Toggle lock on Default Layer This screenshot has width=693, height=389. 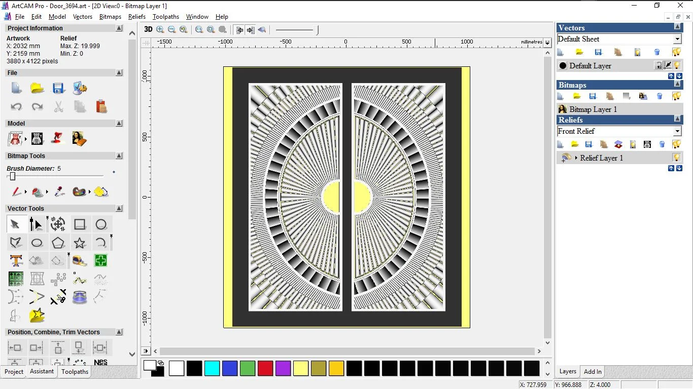(658, 65)
